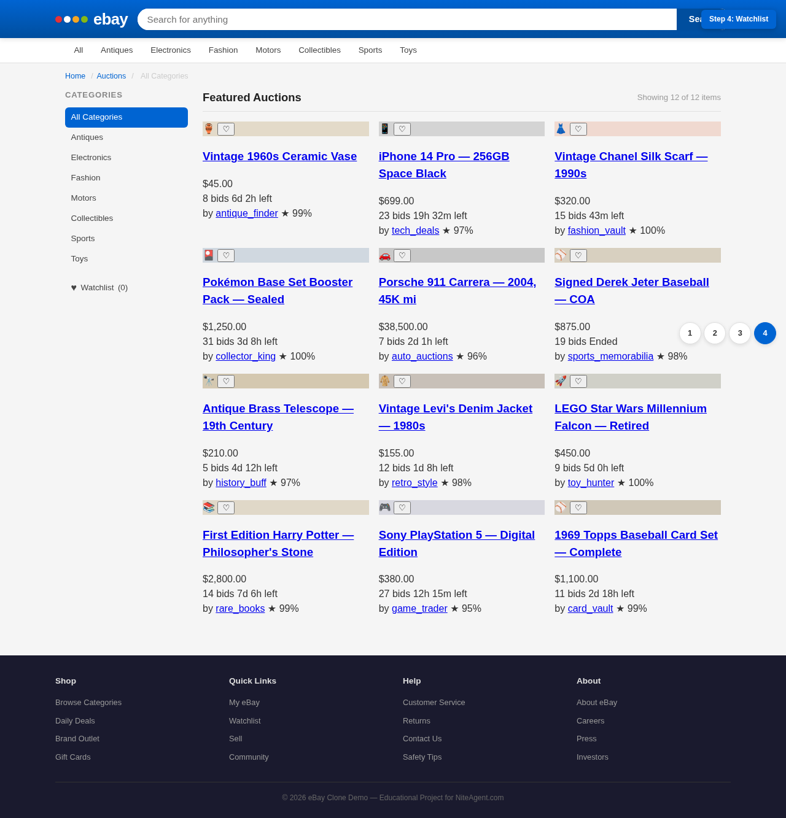Select the active step 4 circle button
Screen dimensions: 786x818
[765, 333]
